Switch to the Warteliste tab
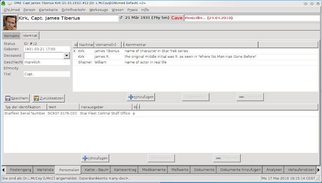This screenshot has width=322, height=183. 45,170
